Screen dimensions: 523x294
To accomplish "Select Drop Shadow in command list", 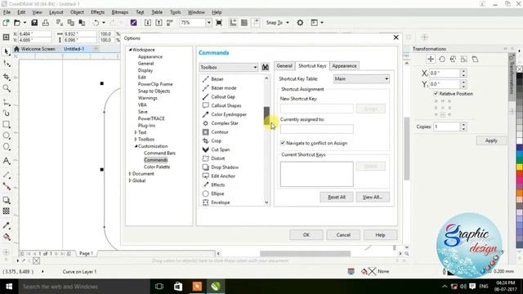I will click(x=225, y=167).
